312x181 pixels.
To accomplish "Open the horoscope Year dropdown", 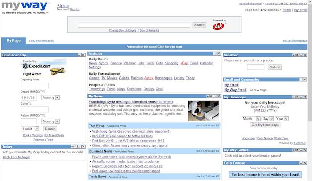I will (x=281, y=119).
